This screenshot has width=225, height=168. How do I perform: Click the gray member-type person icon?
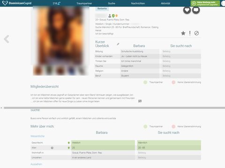[110, 16]
